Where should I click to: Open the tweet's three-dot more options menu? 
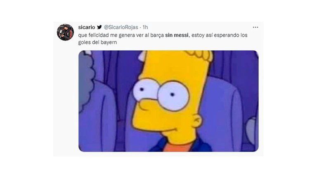tap(255, 27)
